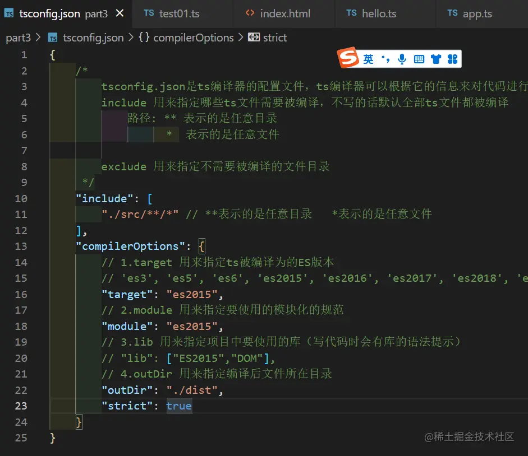Click the TS icon on test01.ts tab
The width and height of the screenshot is (528, 456).
pyautogui.click(x=149, y=13)
